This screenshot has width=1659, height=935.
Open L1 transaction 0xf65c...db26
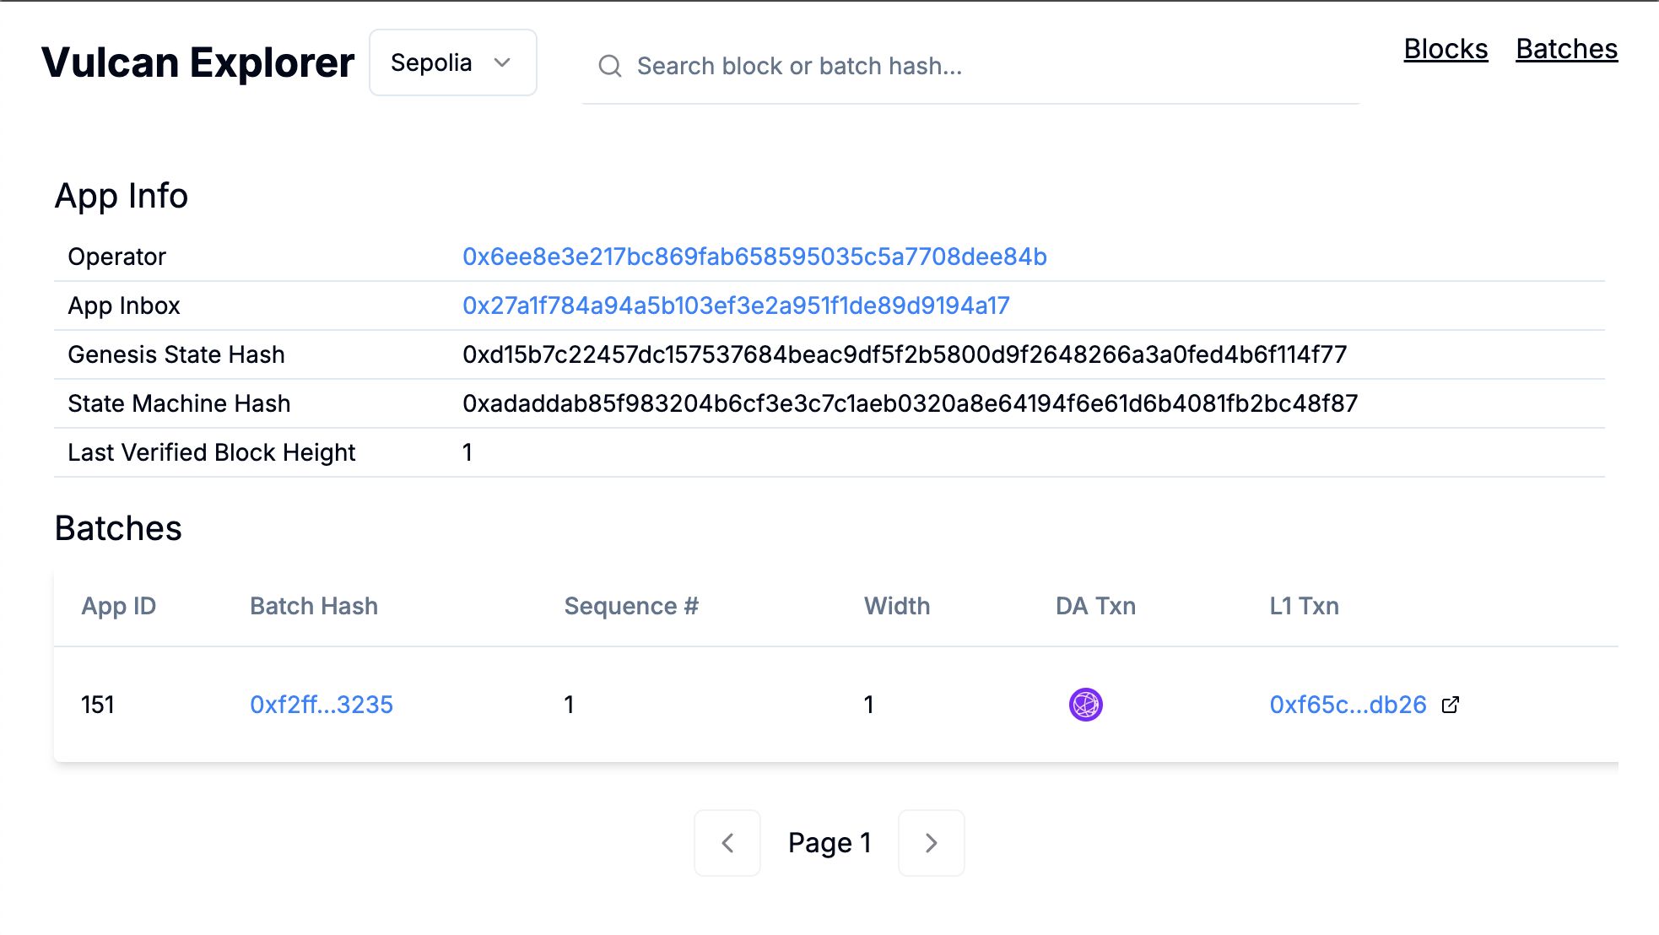tap(1348, 705)
